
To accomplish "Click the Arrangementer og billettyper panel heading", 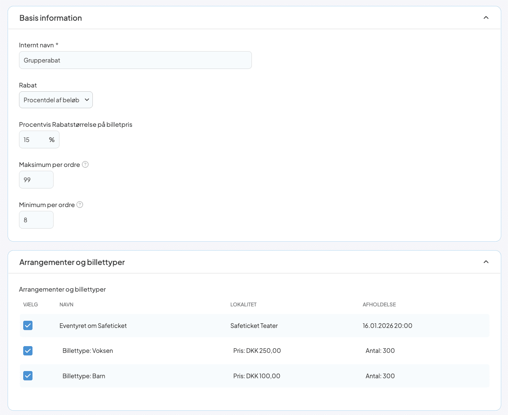I will point(72,262).
